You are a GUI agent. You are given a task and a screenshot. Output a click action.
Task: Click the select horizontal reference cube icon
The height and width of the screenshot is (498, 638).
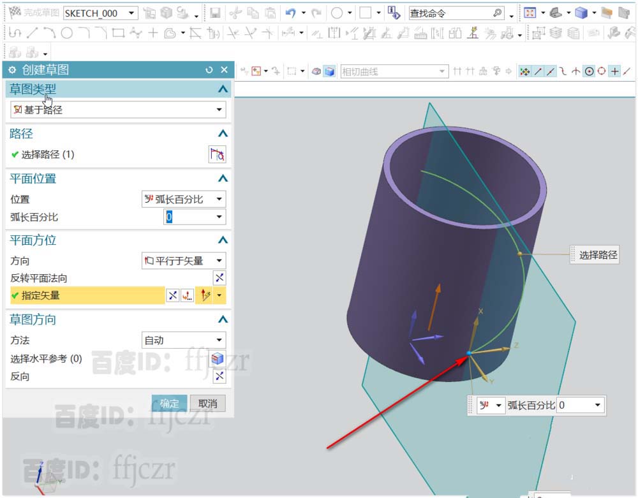pyautogui.click(x=218, y=358)
